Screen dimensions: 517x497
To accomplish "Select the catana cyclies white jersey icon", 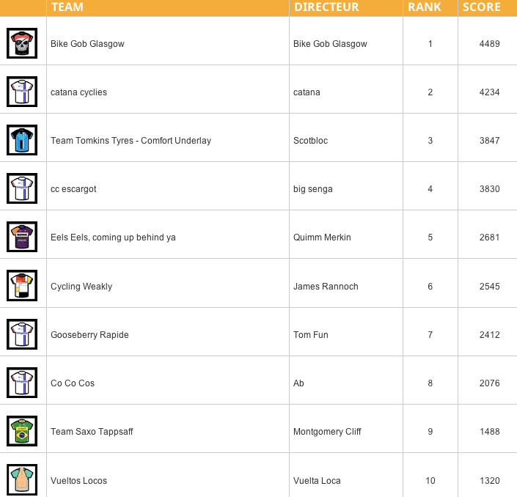I will pyautogui.click(x=22, y=92).
